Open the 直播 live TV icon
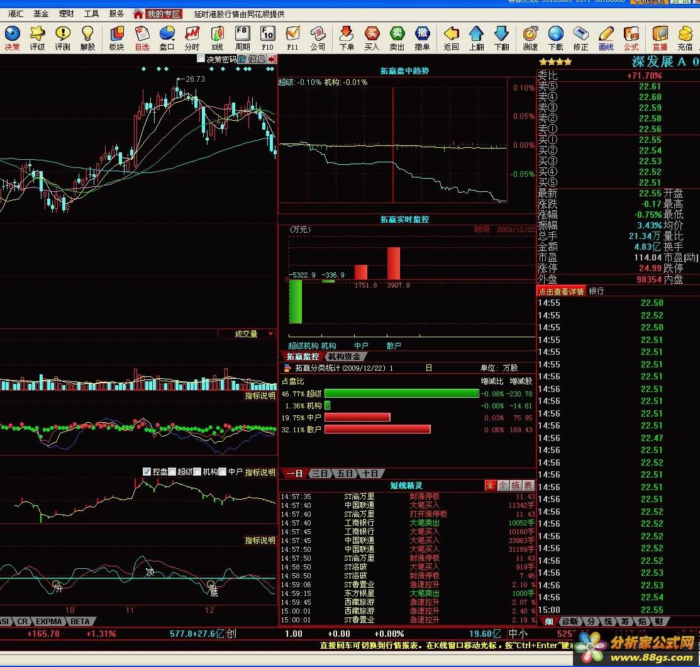 pos(660,38)
